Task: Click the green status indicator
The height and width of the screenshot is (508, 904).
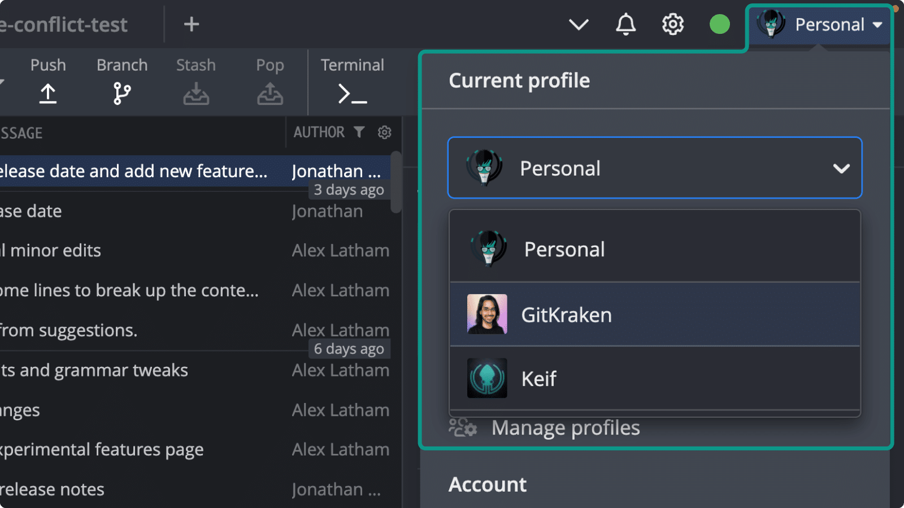Action: (x=719, y=24)
